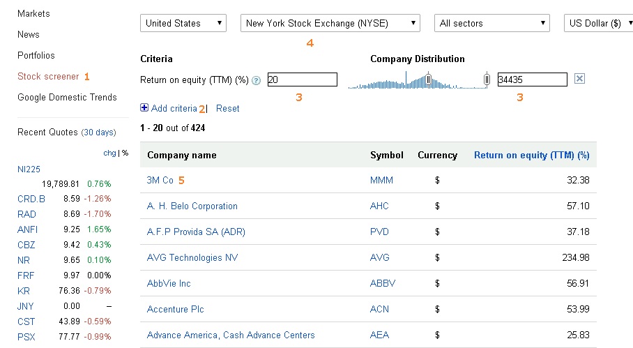Expand the New York Stock Exchange dropdown

pyautogui.click(x=330, y=23)
